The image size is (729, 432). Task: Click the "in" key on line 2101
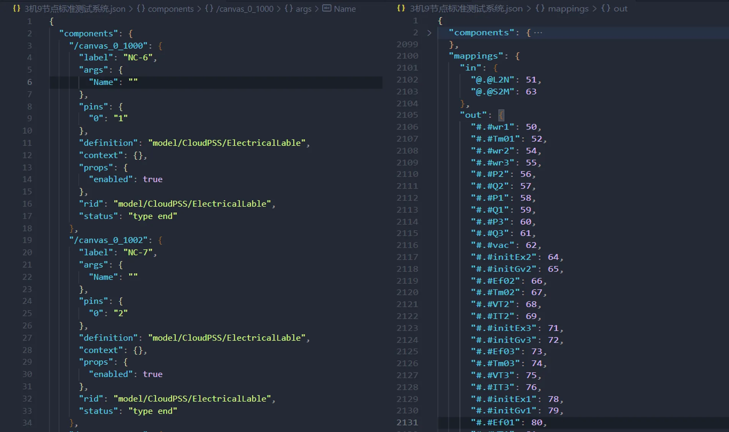(x=470, y=68)
